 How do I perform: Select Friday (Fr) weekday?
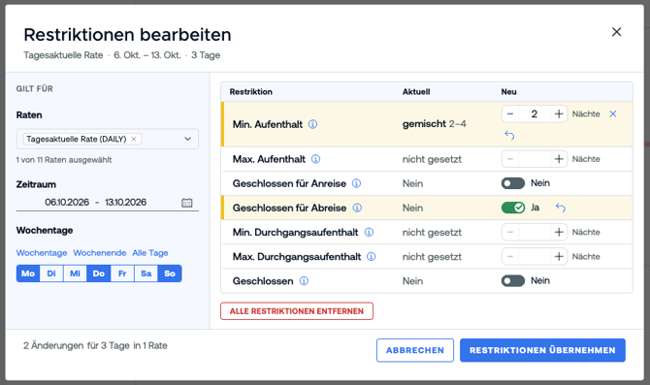pos(122,273)
